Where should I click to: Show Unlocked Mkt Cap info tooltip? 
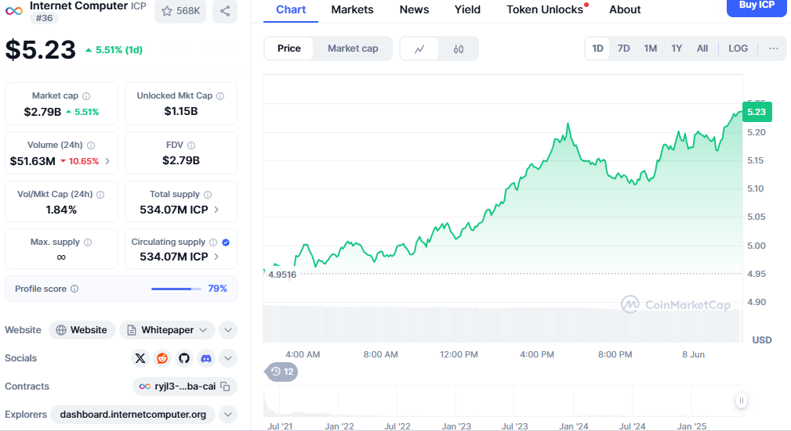click(220, 95)
